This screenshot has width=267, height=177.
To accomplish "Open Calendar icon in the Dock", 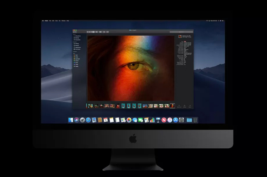I will pyautogui.click(x=106, y=120).
